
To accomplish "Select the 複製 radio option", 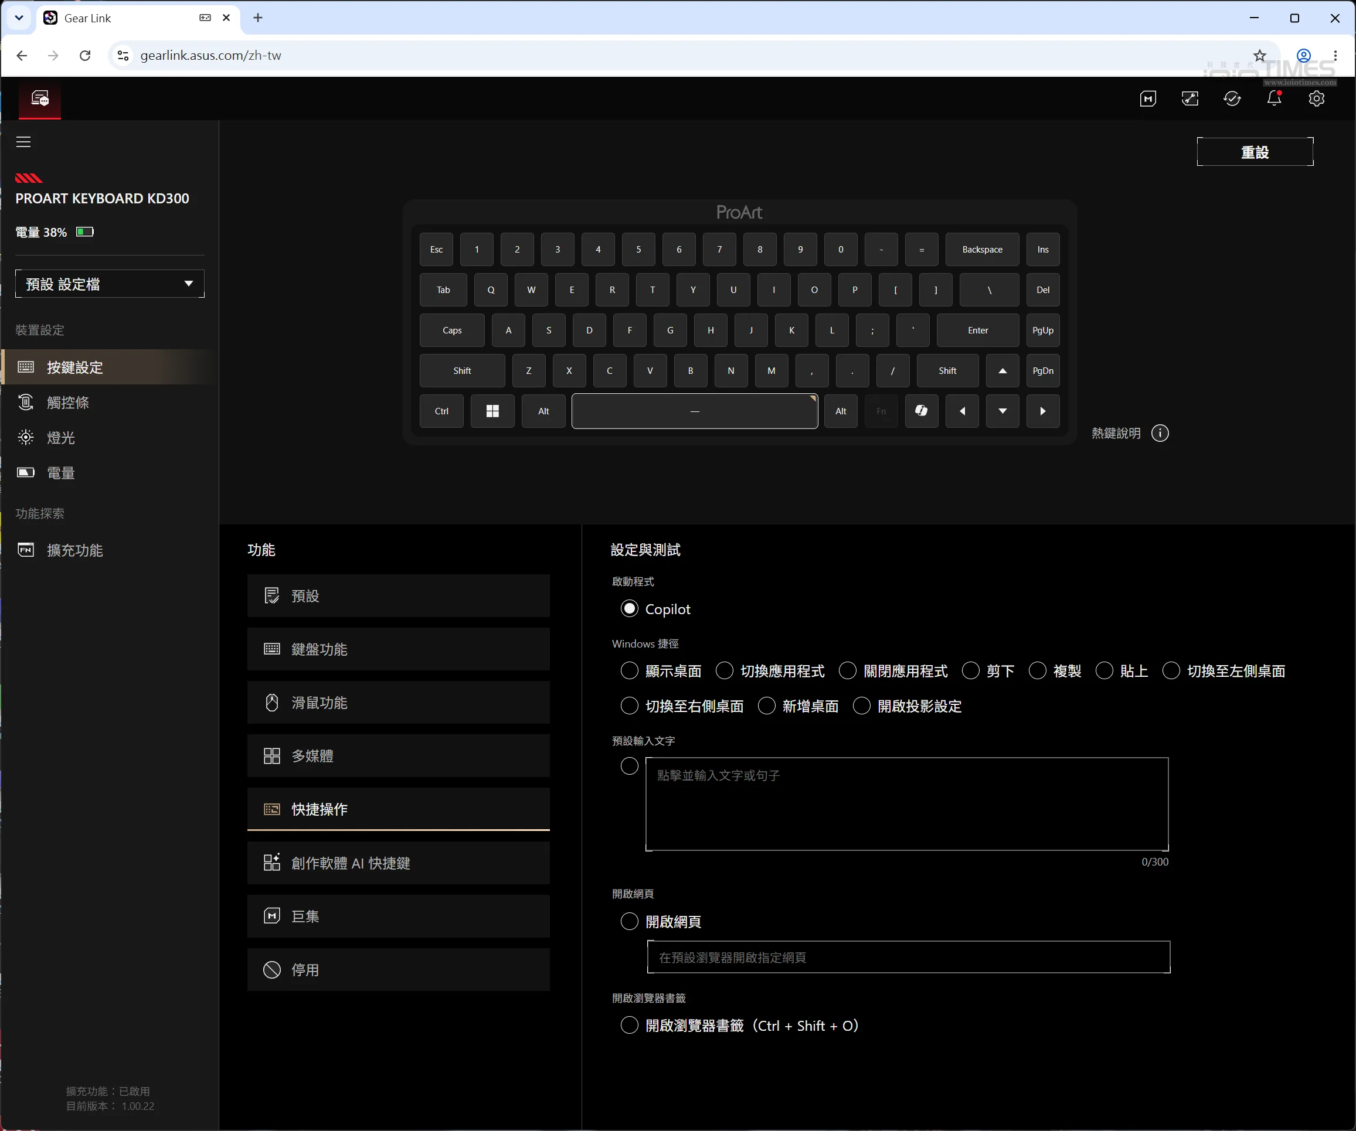I will [1037, 671].
